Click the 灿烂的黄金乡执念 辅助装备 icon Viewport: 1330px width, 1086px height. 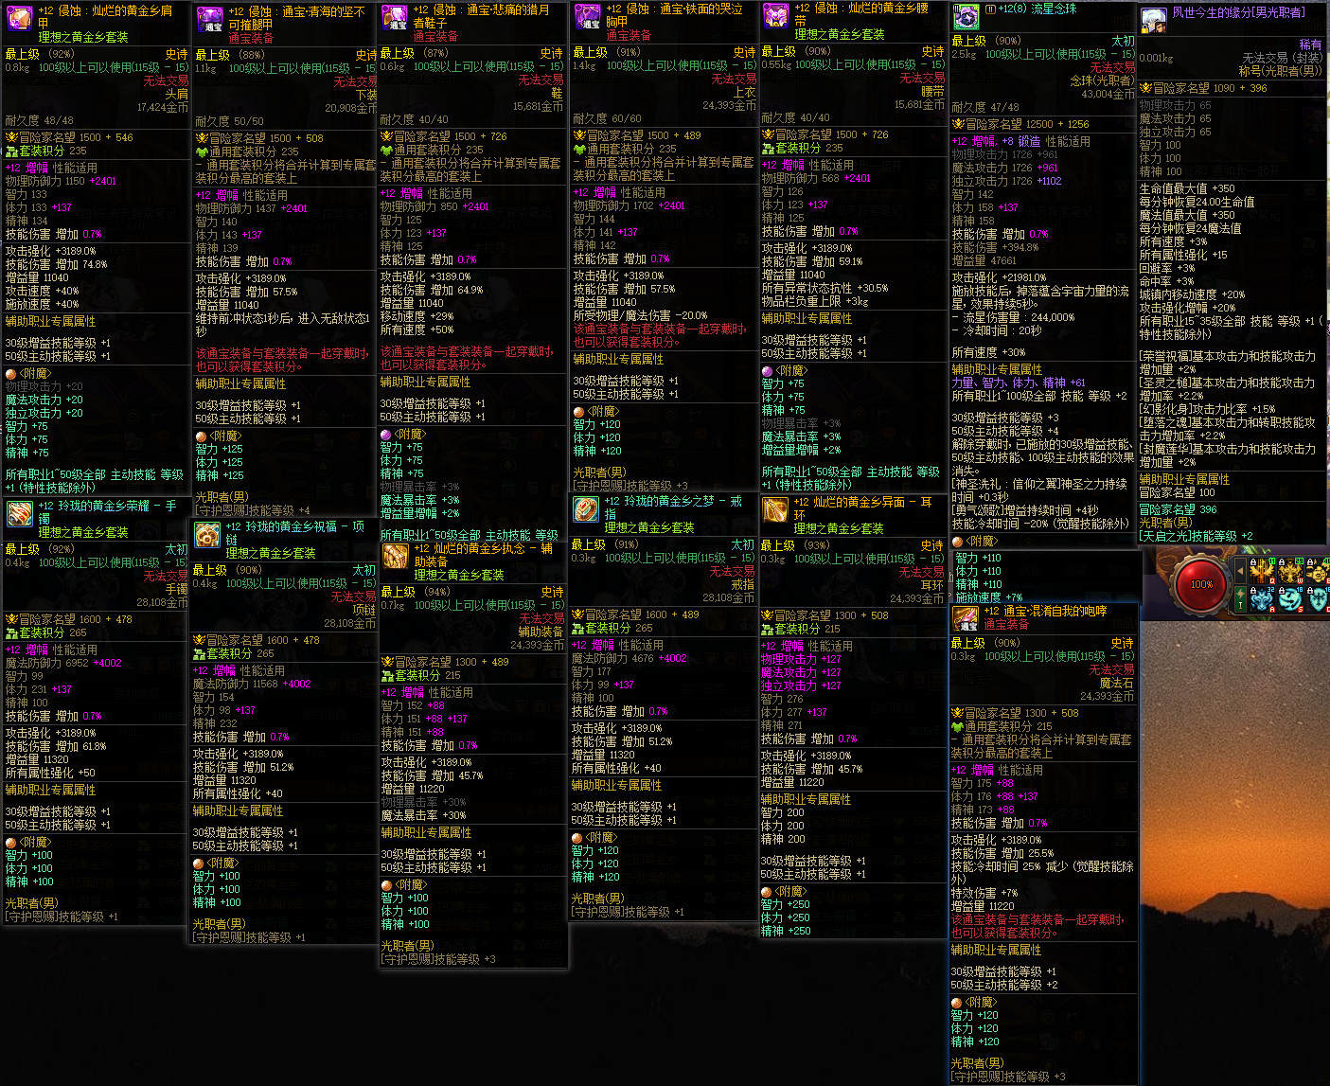tap(395, 556)
